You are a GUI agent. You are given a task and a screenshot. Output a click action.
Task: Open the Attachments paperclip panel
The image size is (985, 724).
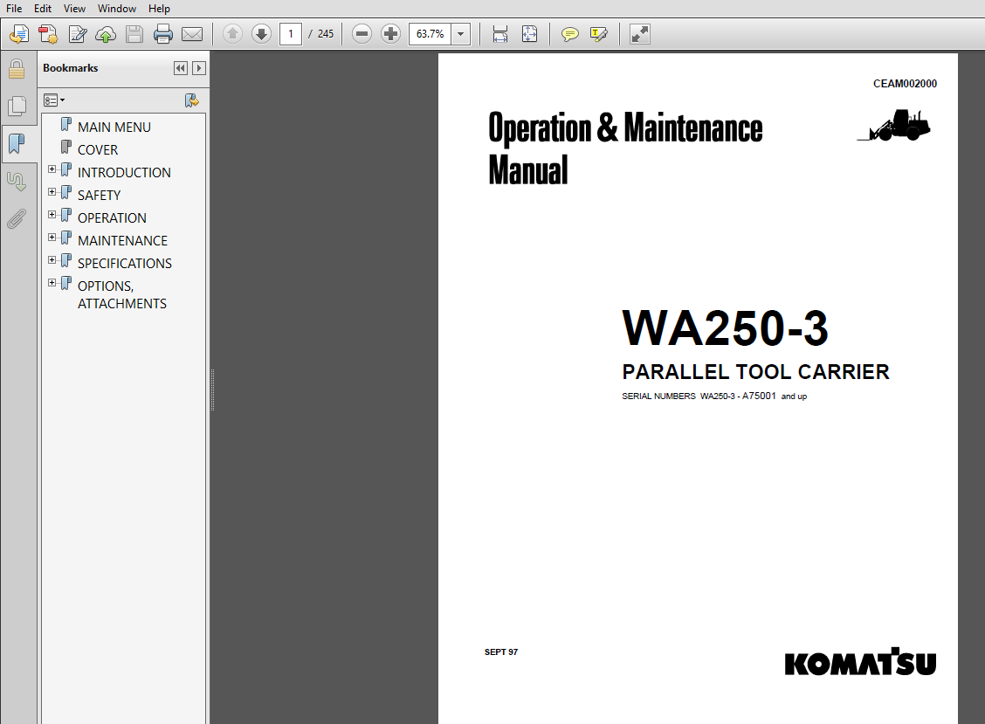tap(17, 218)
